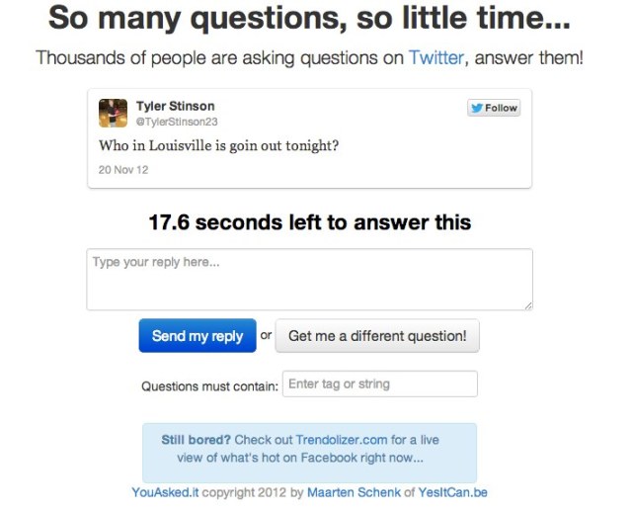The height and width of the screenshot is (511, 632).
Task: Click the Twitter Follow button
Action: coord(494,108)
